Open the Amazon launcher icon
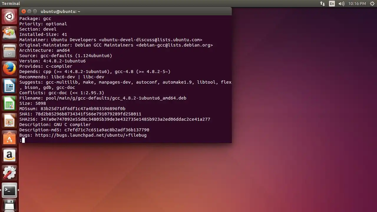 coord(9,155)
